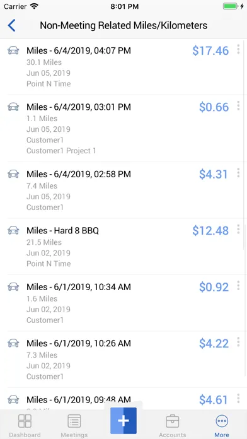Open the Accounts briefcase tab
247x439 pixels.
pyautogui.click(x=173, y=426)
